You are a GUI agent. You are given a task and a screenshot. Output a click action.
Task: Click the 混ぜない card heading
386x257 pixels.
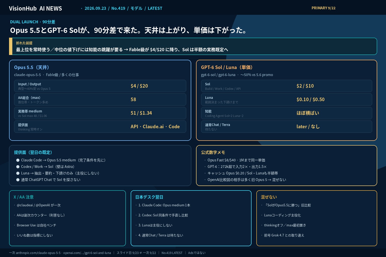click(269, 197)
